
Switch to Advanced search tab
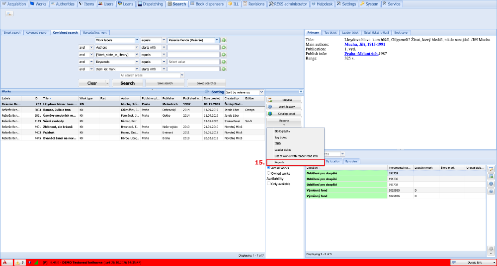36,33
